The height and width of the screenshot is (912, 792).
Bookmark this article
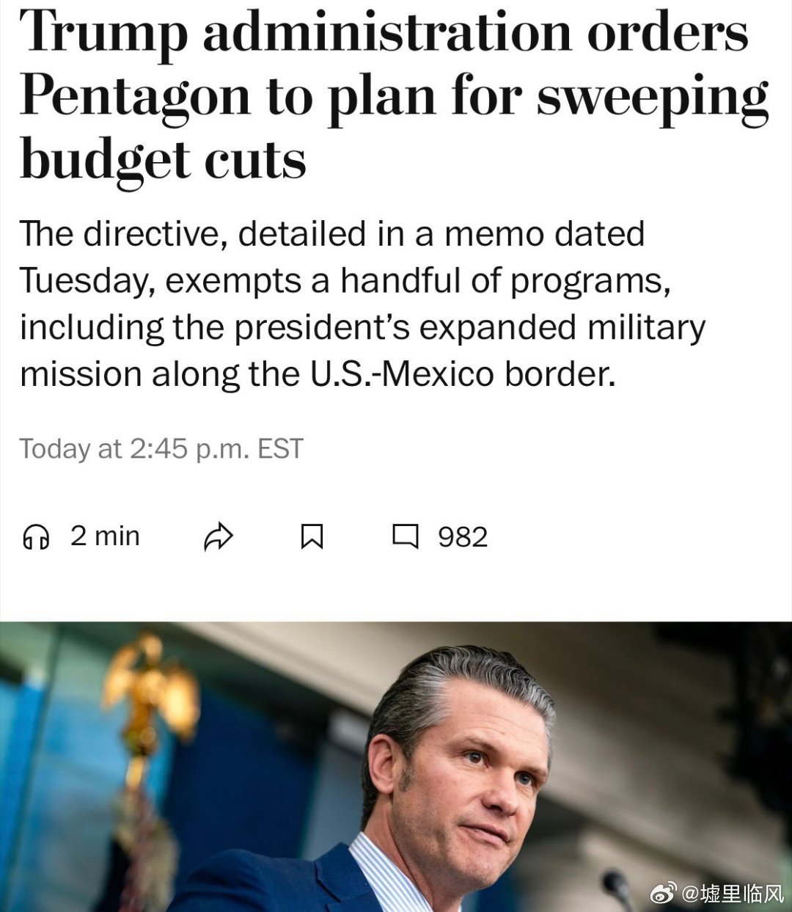(312, 537)
